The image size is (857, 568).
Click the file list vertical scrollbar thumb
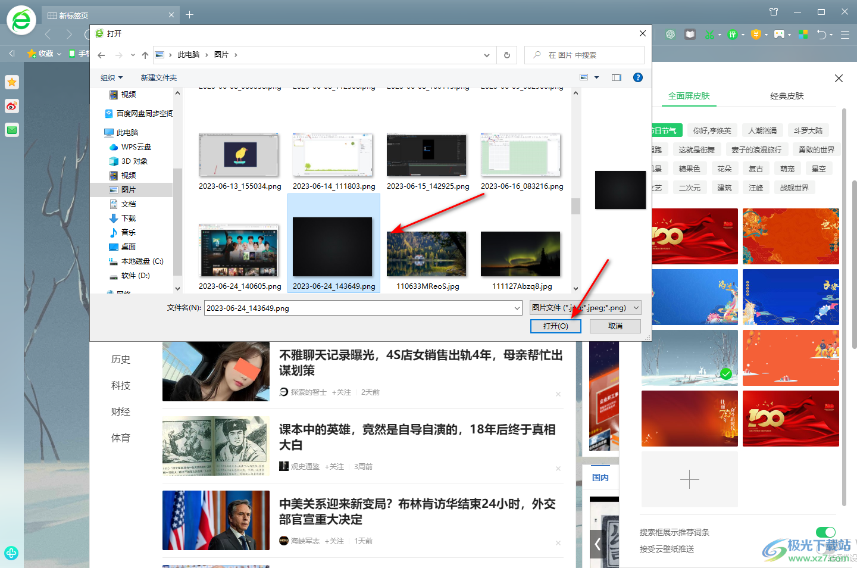(x=575, y=206)
